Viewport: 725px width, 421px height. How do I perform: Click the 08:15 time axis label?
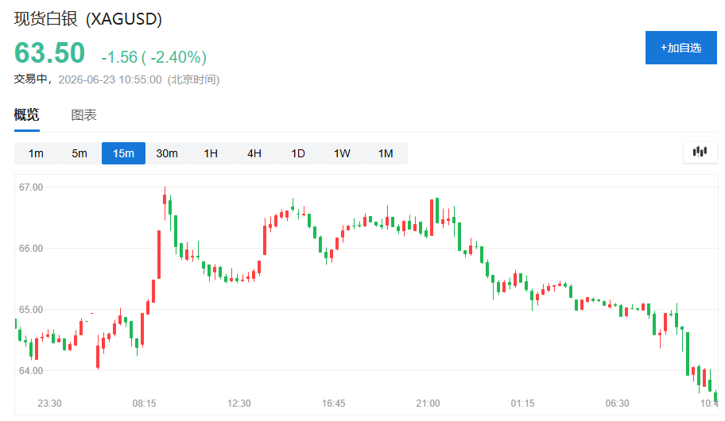point(144,404)
